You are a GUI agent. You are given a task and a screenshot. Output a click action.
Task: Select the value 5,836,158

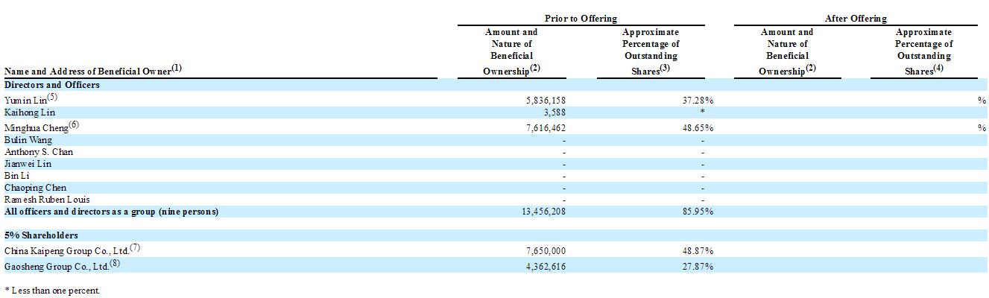[x=544, y=100]
